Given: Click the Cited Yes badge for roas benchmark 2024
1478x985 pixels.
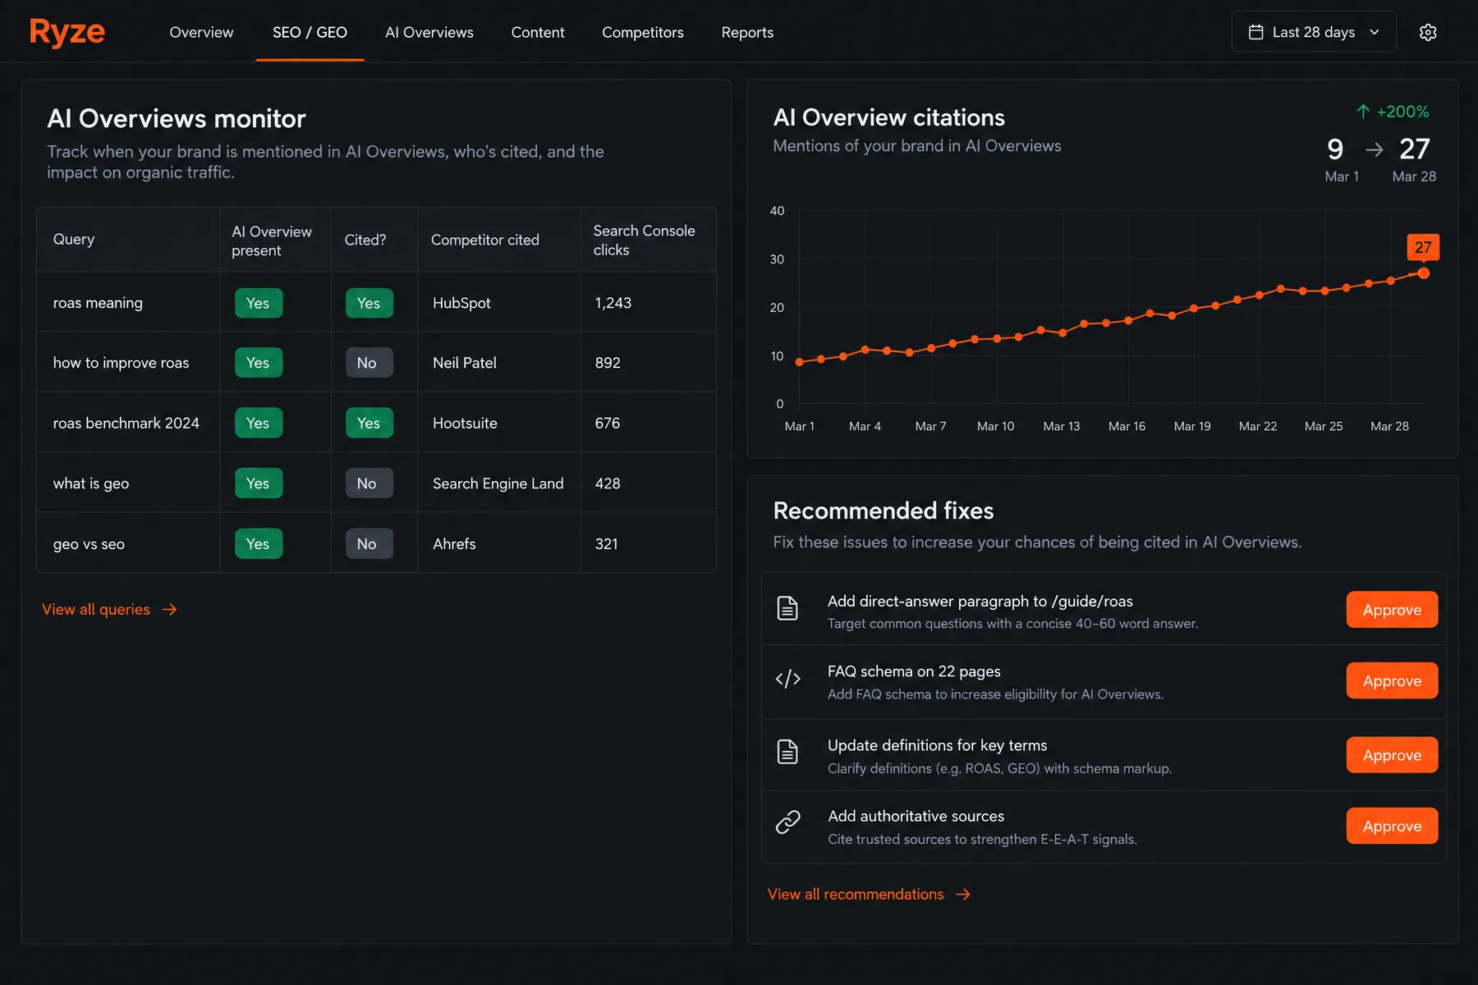Looking at the screenshot, I should coord(369,423).
